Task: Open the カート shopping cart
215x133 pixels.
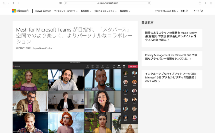Action: click(198, 11)
